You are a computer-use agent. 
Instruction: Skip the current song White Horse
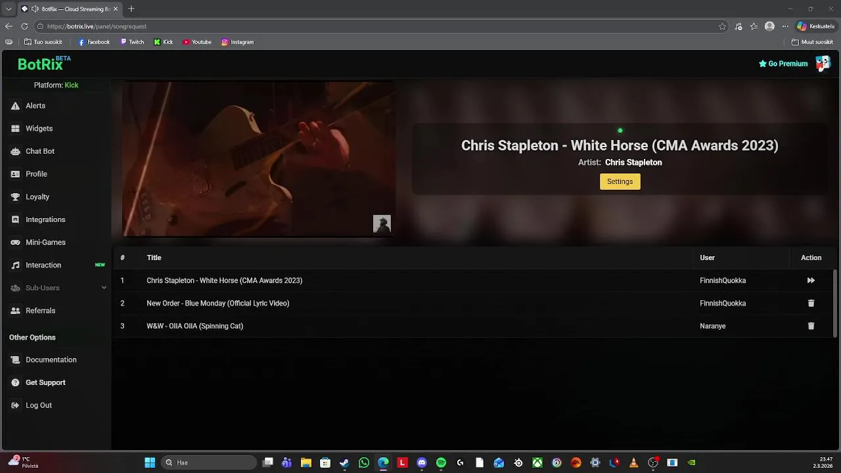811,281
